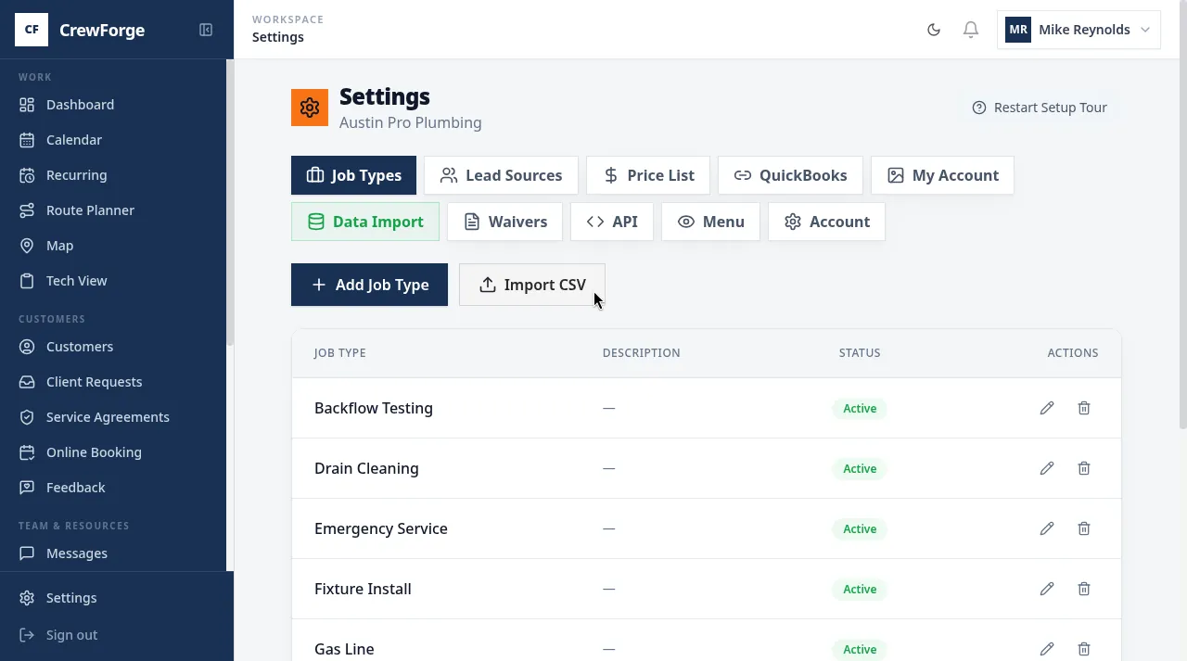Edit Emergency Service job type

[1047, 528]
